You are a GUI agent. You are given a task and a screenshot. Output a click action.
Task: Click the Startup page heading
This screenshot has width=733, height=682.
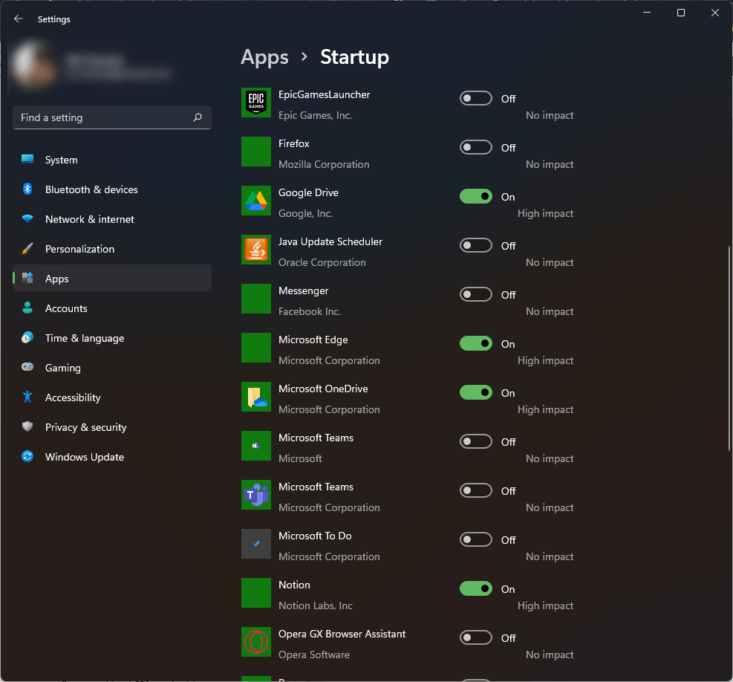pyautogui.click(x=354, y=57)
